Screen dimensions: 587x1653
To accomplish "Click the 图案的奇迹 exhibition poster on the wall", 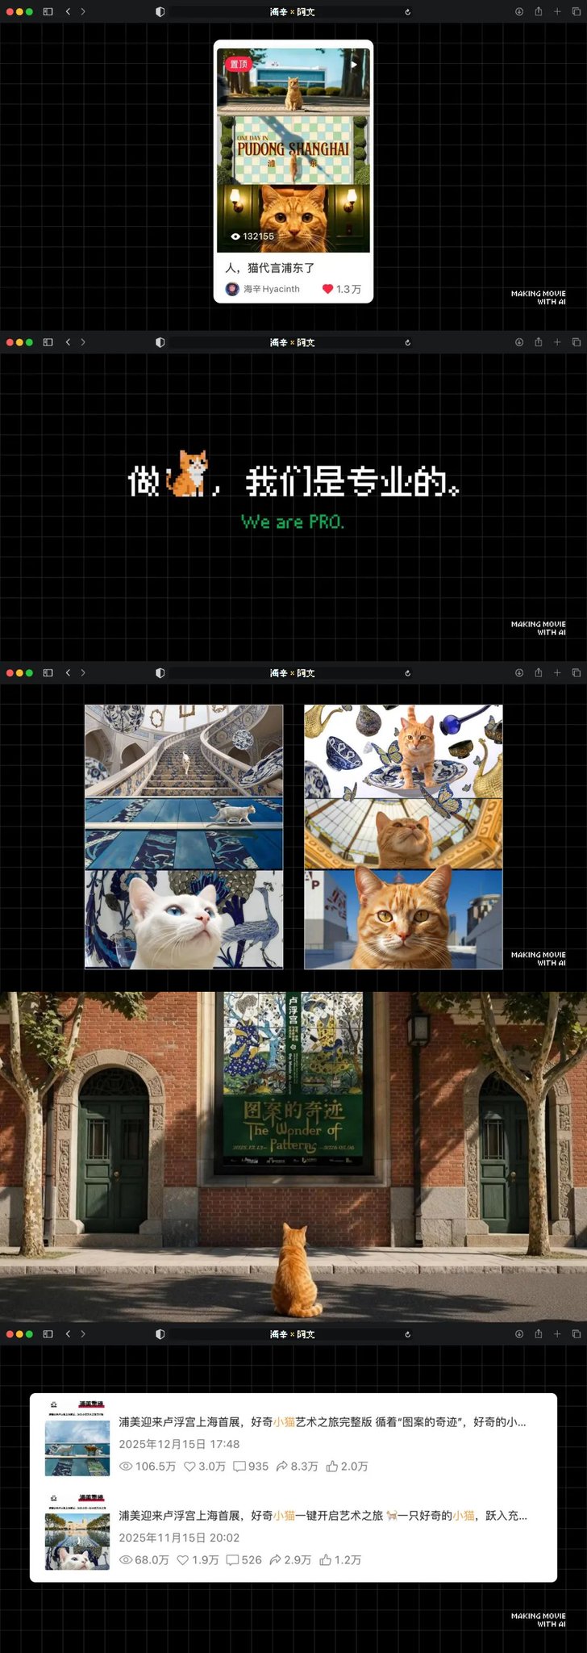I will point(293,1079).
